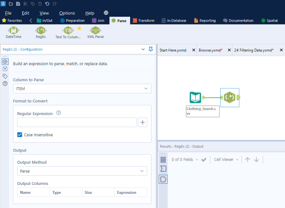
Task: Expand the Configuration window options chevron
Action: point(143,49)
